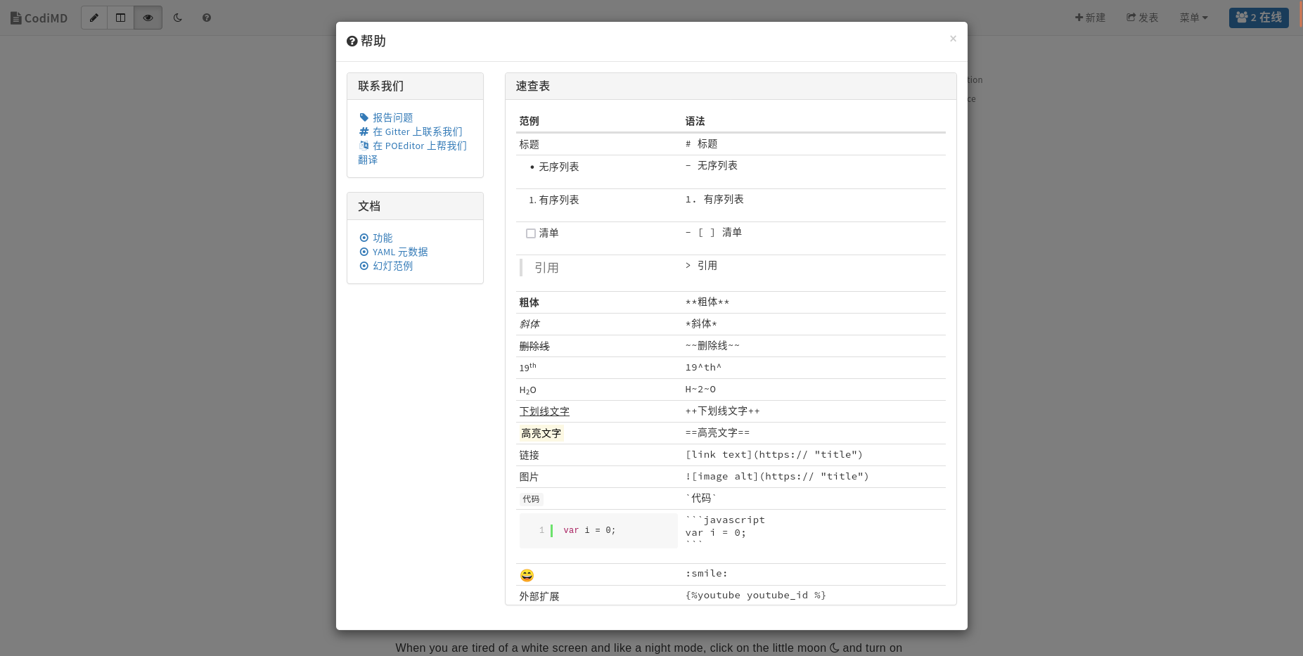Click the 下划线文字 underlined example
This screenshot has height=656, width=1303.
click(x=544, y=411)
